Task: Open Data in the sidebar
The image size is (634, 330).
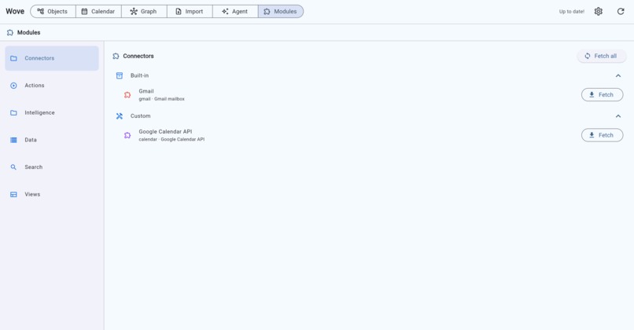Action: pos(52,140)
